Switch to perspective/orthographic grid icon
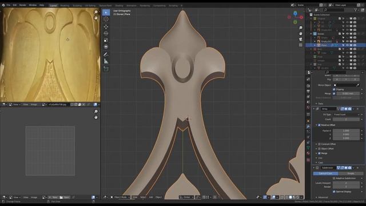This screenshot has width=366, height=206. (301, 45)
